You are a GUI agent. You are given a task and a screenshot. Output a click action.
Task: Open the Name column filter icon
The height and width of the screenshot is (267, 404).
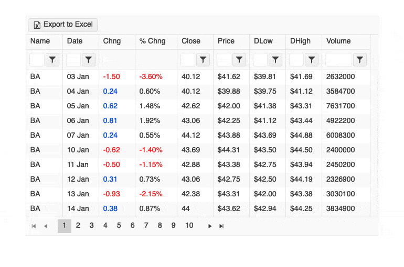pos(52,60)
